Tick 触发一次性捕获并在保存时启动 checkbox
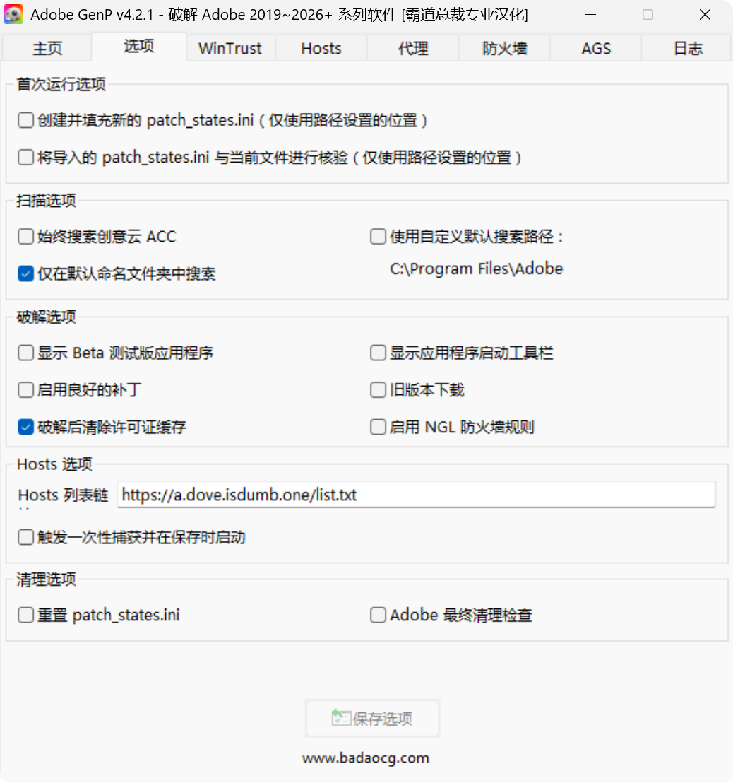The height and width of the screenshot is (783, 733). 25,537
